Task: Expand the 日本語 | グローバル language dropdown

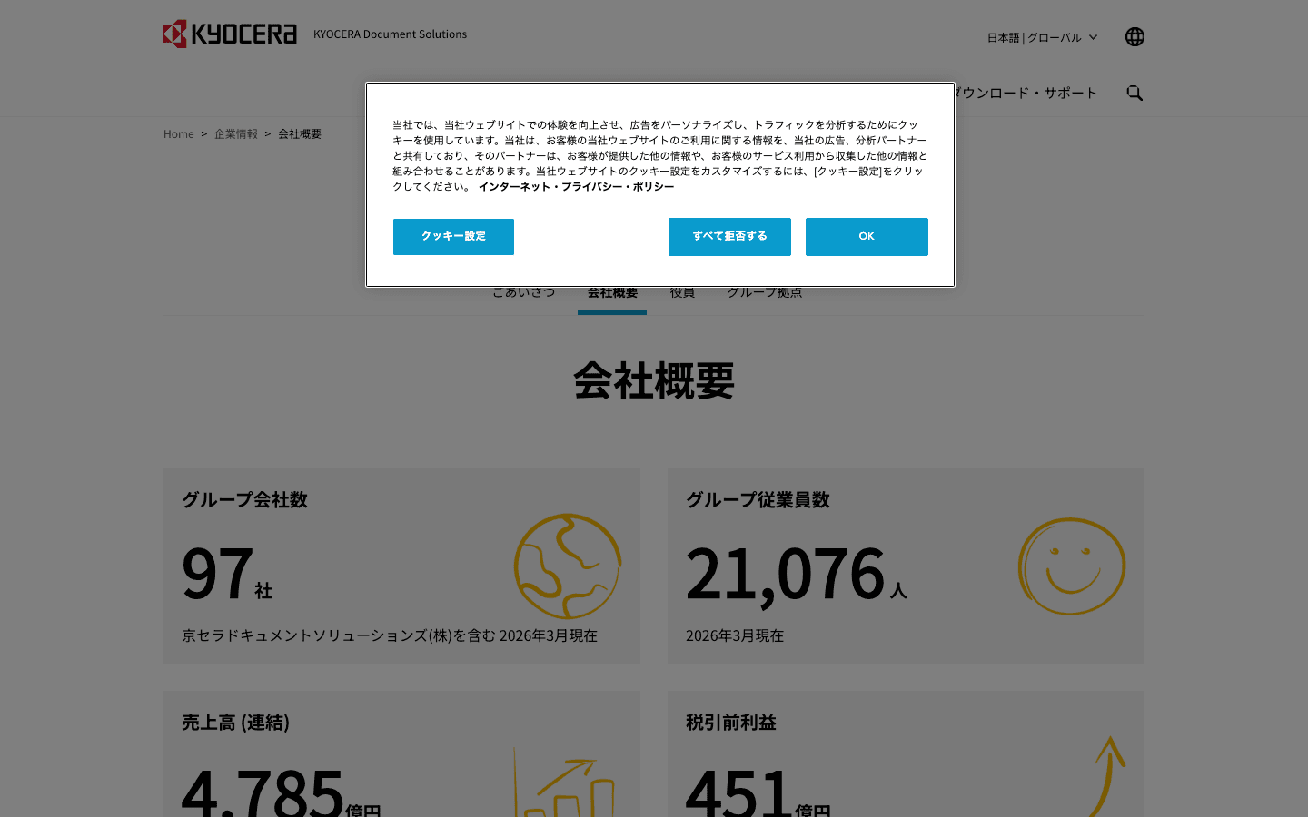Action: [1042, 37]
